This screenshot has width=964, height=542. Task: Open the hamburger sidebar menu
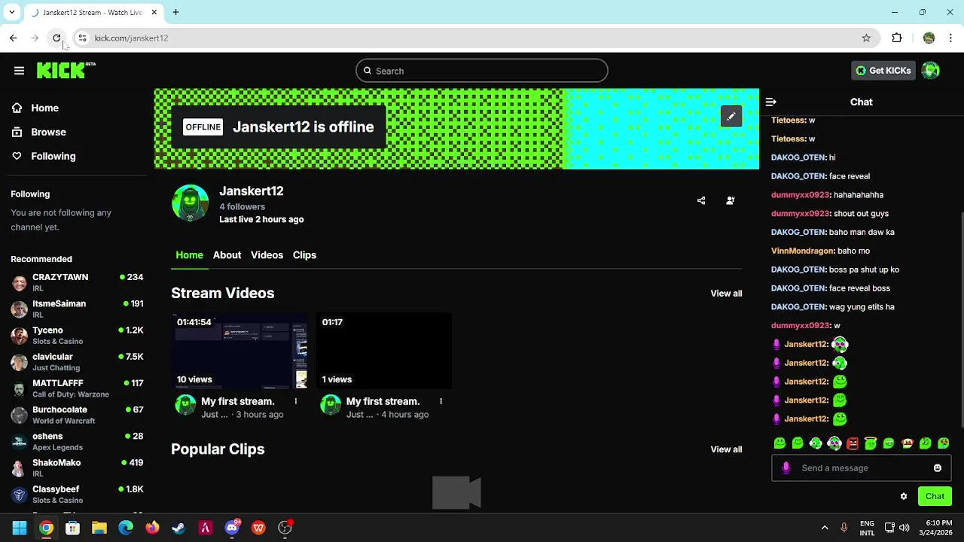click(x=19, y=71)
